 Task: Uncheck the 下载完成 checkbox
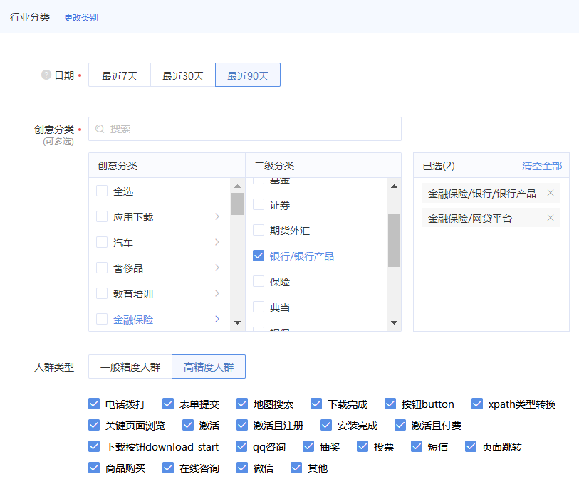pos(316,404)
